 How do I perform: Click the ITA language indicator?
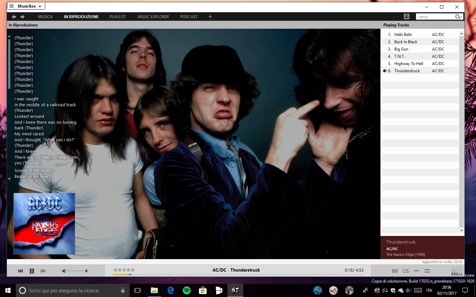pos(429,290)
